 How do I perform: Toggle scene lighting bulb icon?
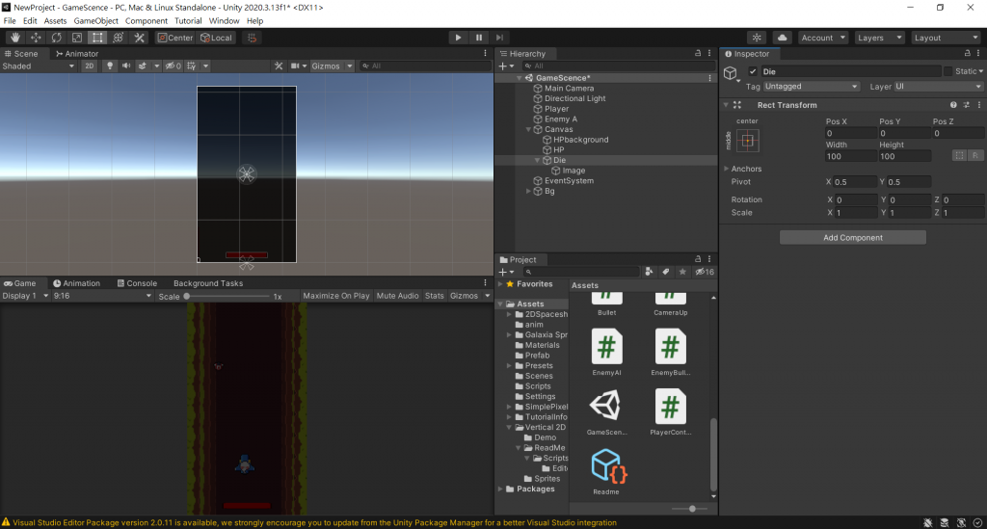point(110,66)
